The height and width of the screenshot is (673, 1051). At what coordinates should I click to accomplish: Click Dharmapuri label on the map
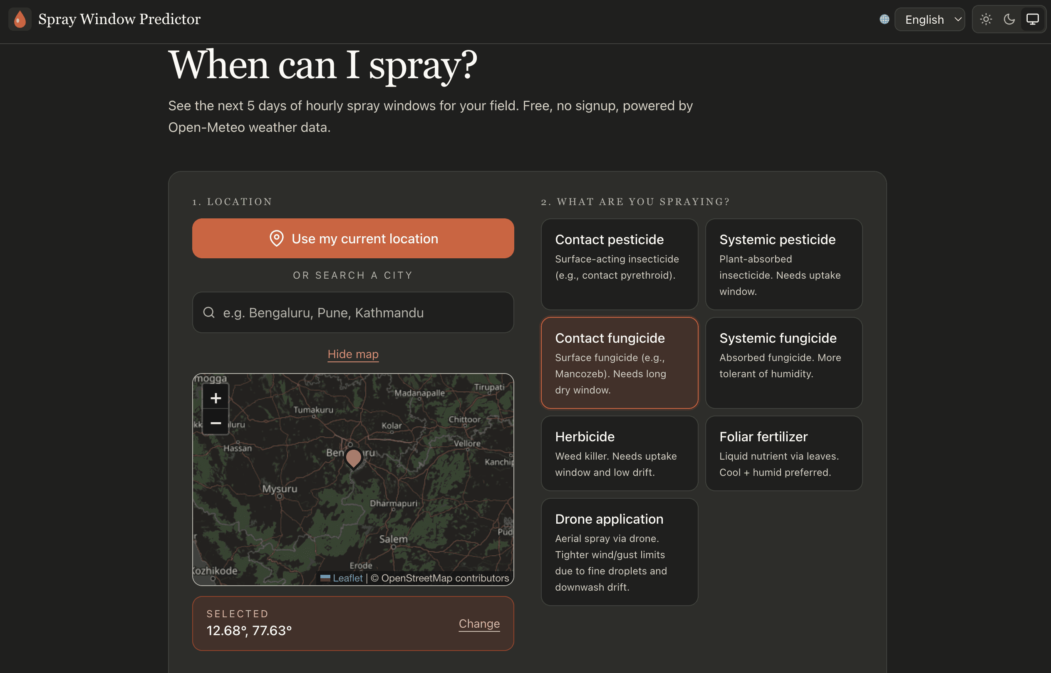(393, 503)
